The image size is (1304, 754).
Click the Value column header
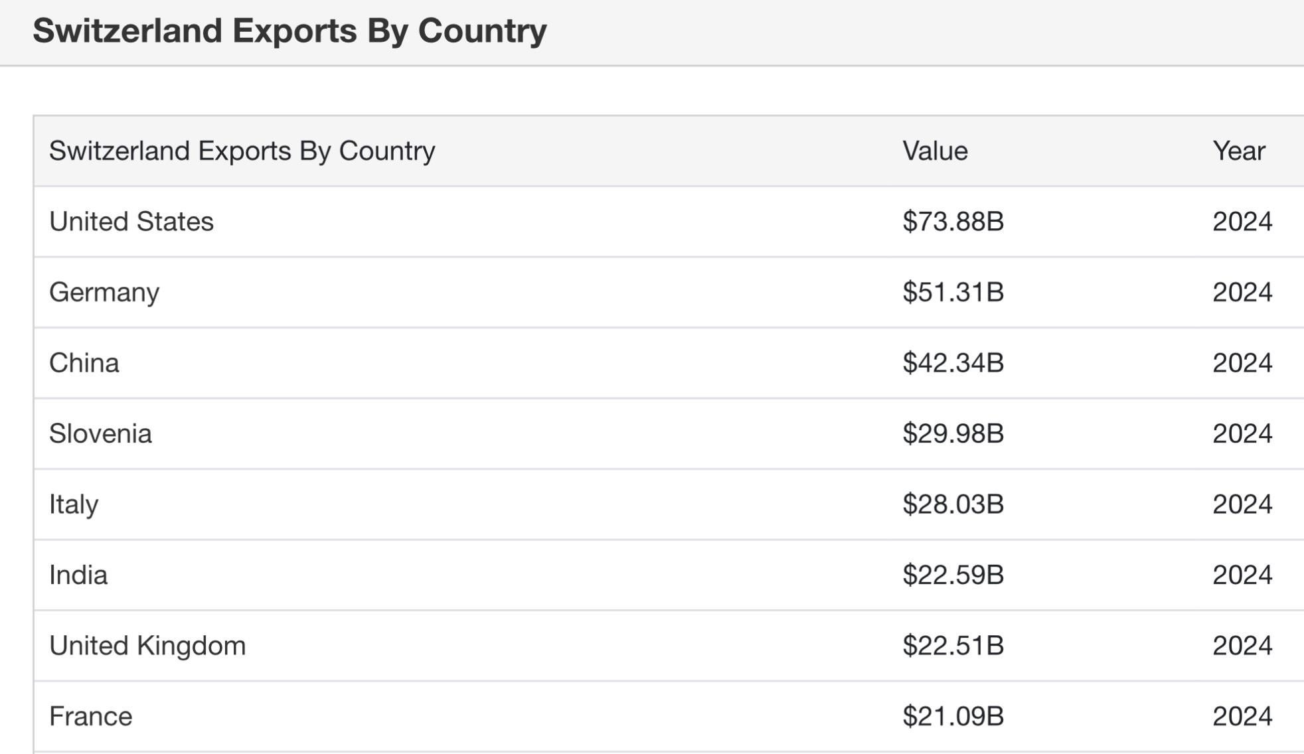tap(935, 151)
